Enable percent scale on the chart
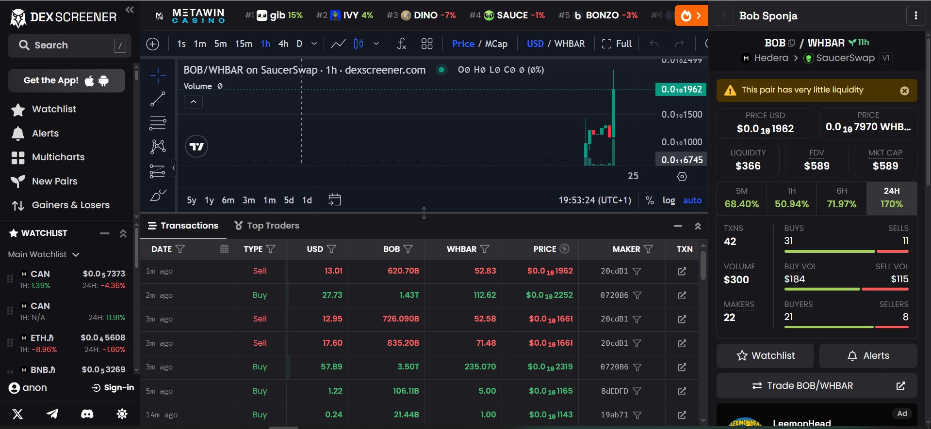The image size is (931, 429). pyautogui.click(x=650, y=200)
